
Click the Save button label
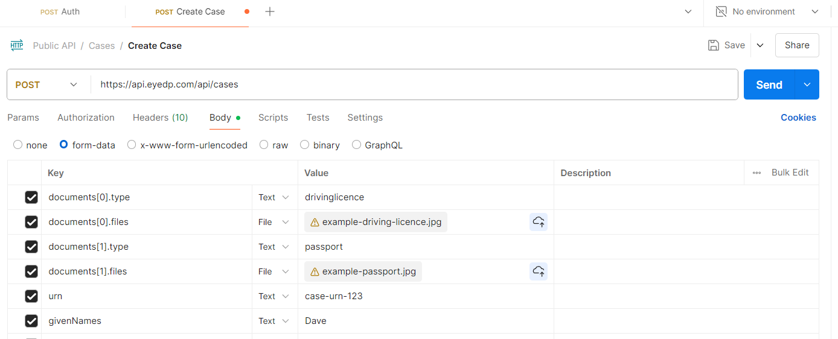click(x=735, y=45)
